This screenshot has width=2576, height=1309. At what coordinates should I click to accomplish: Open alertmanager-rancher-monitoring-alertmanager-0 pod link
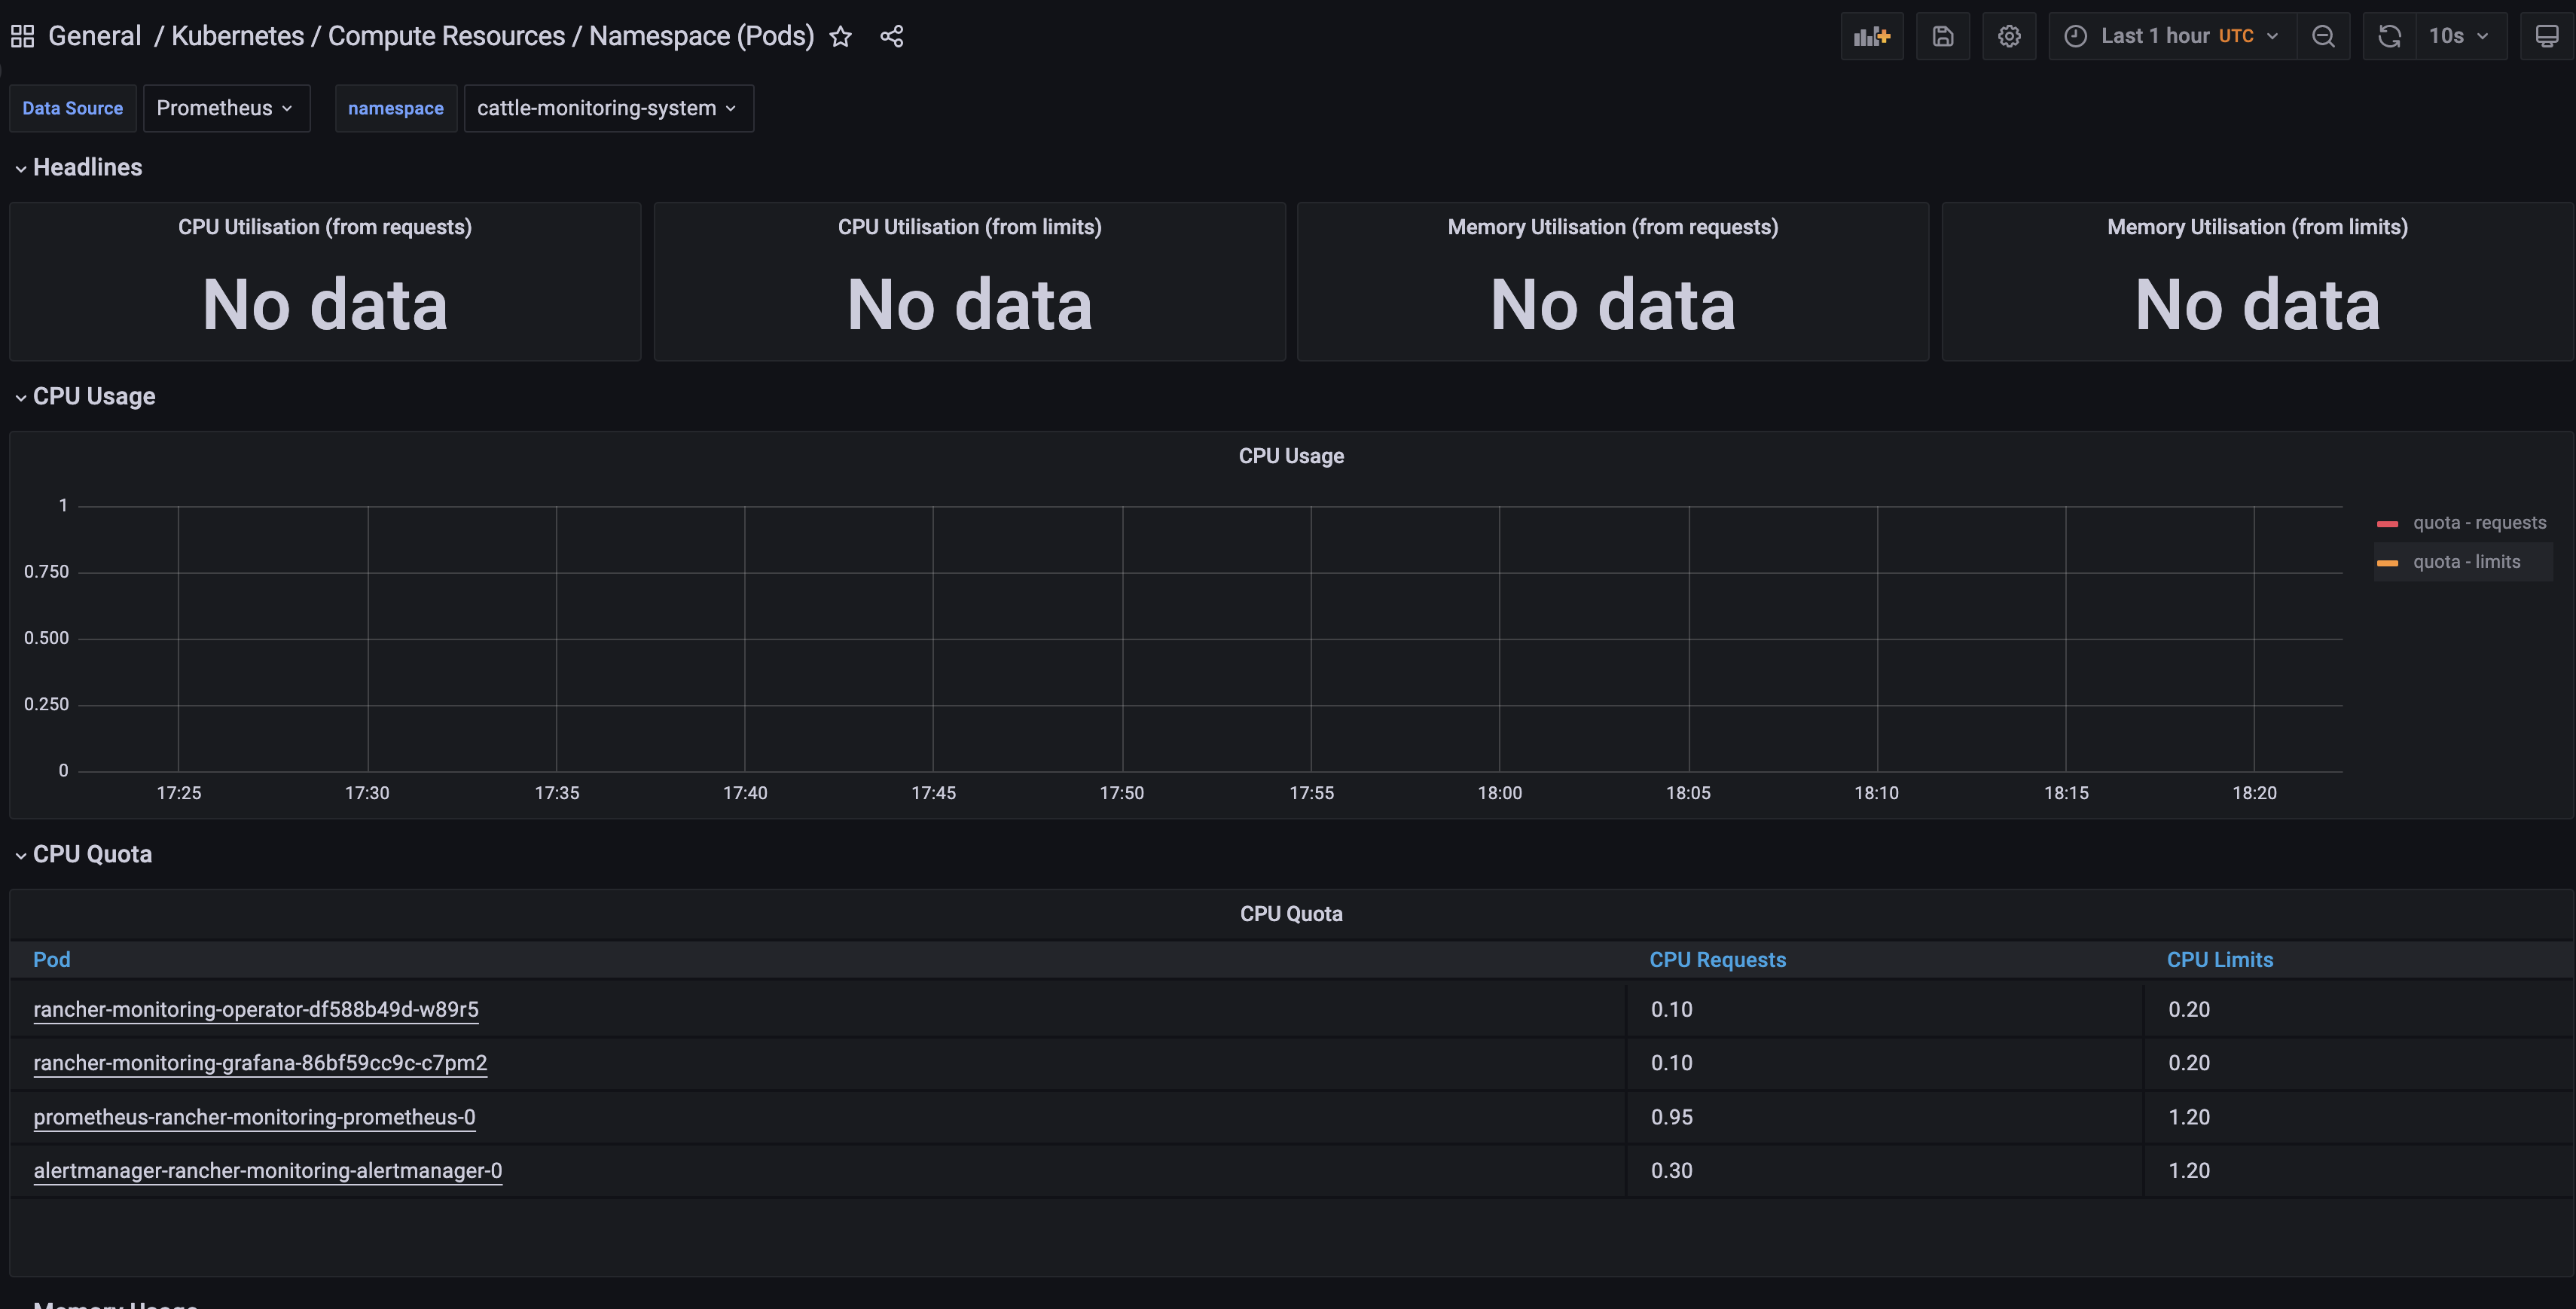[267, 1170]
